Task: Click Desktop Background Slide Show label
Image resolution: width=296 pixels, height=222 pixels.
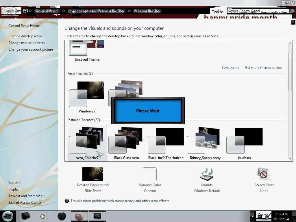Action: click(x=93, y=188)
